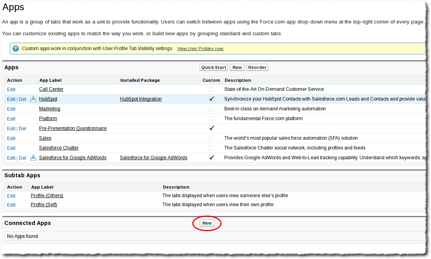This screenshot has width=431, height=259.
Task: Toggle Custom checkmark for Pre-Presentation Questionnaire
Action: (211, 128)
